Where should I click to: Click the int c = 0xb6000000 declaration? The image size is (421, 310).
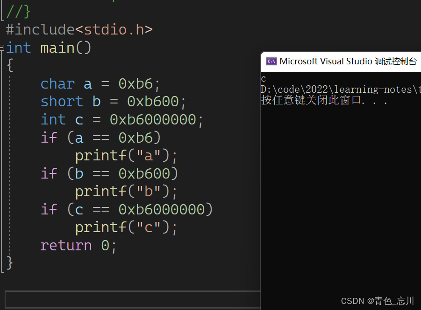(122, 120)
